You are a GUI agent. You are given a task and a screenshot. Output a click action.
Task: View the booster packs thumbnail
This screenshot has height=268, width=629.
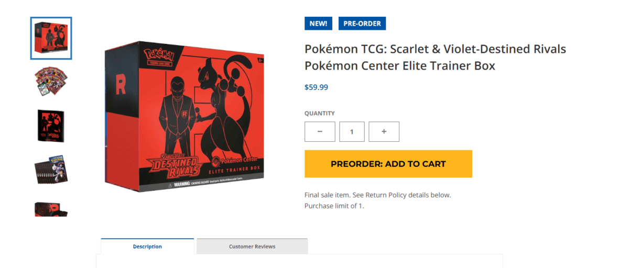(51, 82)
